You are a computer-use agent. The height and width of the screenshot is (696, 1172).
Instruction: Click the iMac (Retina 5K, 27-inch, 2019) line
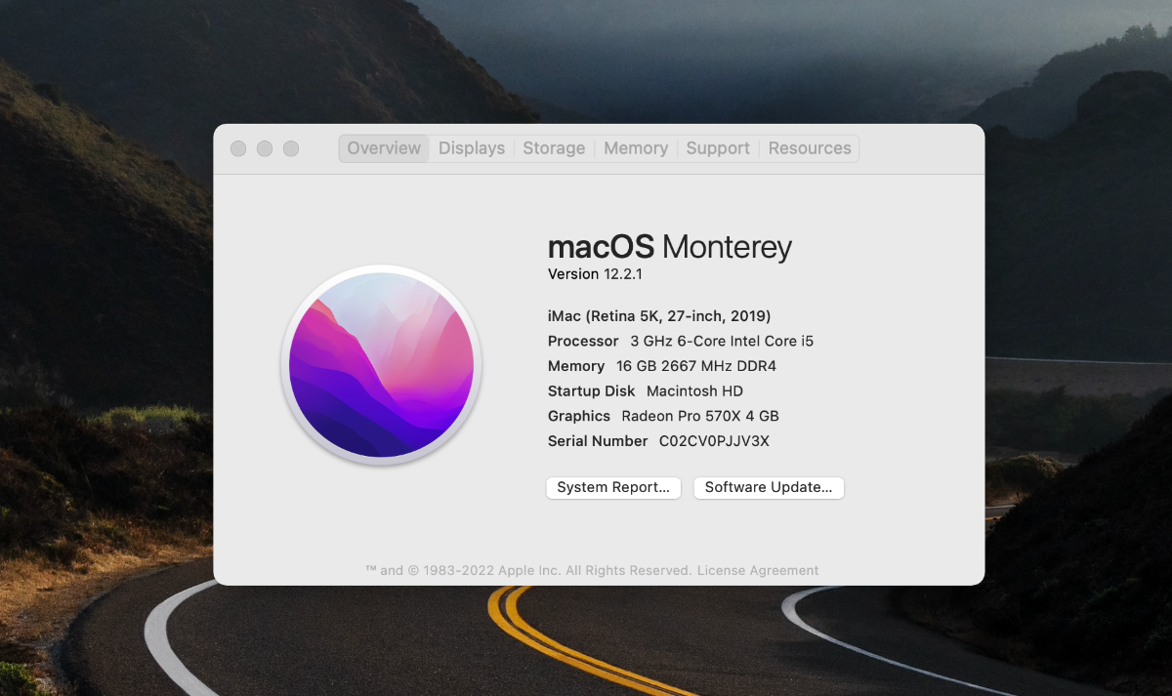pos(659,316)
